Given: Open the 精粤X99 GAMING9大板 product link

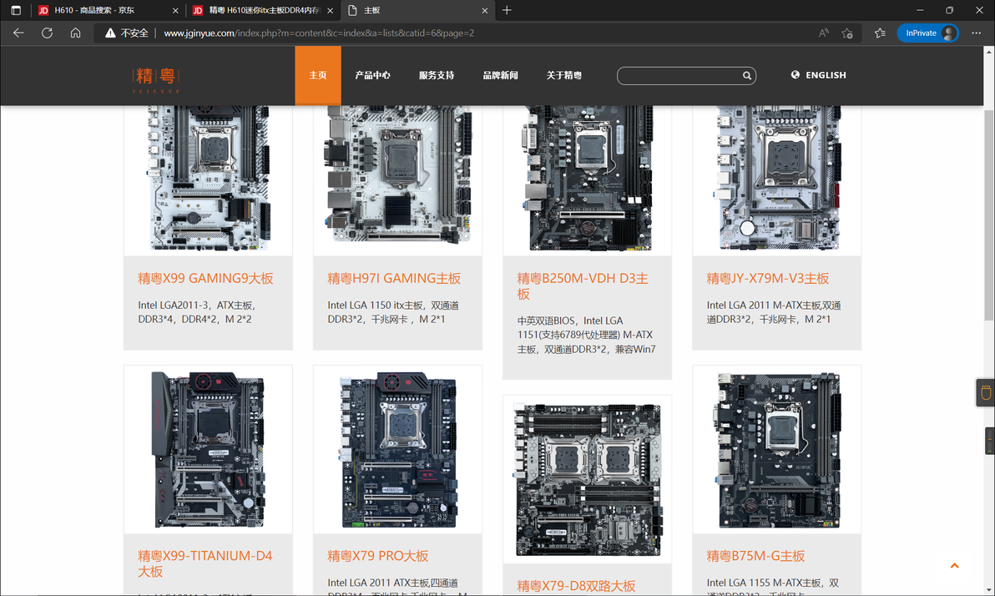Looking at the screenshot, I should point(205,278).
